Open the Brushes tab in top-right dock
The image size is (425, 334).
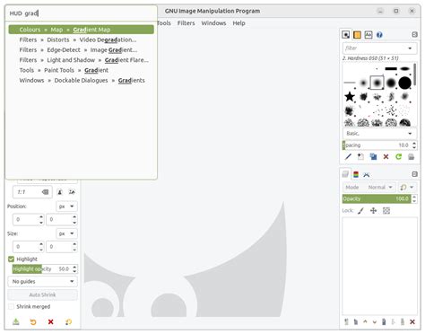pyautogui.click(x=346, y=35)
